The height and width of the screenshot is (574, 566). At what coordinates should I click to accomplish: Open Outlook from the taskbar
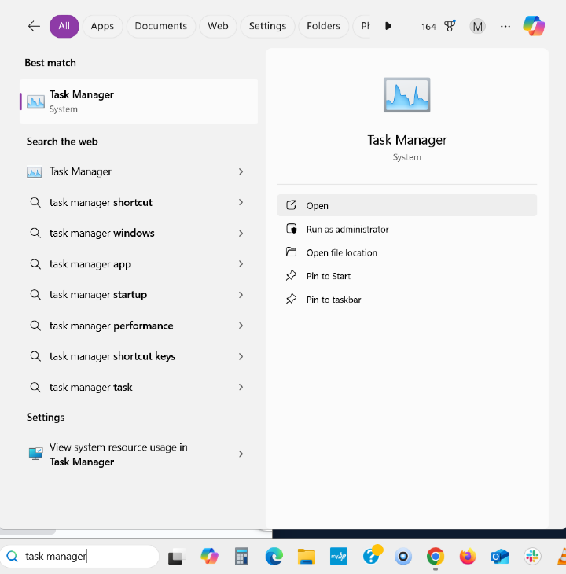[x=500, y=557]
